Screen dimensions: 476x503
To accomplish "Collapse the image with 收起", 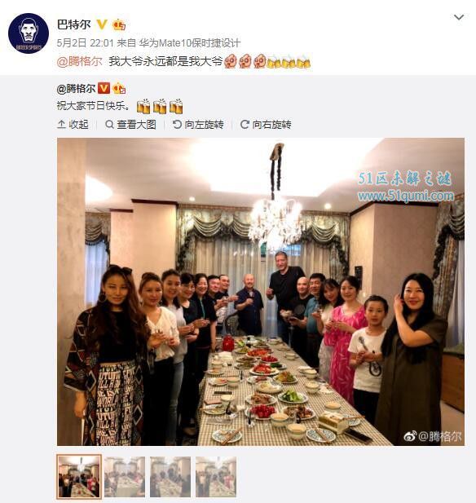I will coord(73,125).
